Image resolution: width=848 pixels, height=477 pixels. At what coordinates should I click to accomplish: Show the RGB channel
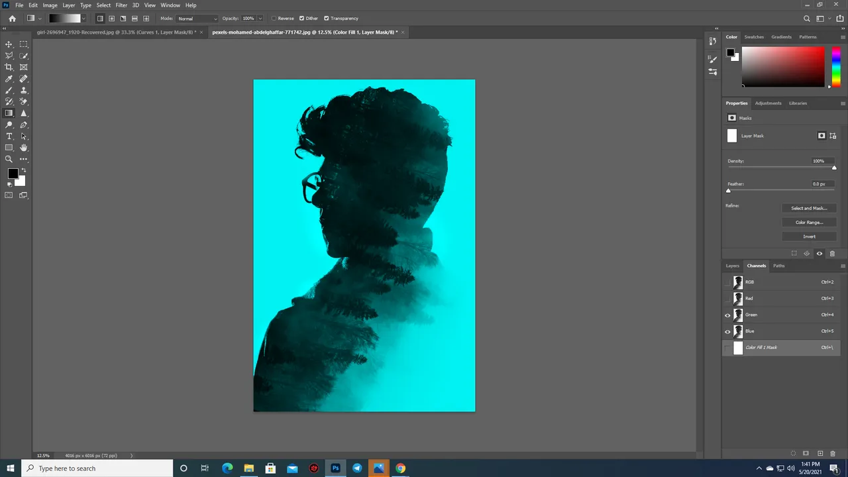click(x=727, y=282)
